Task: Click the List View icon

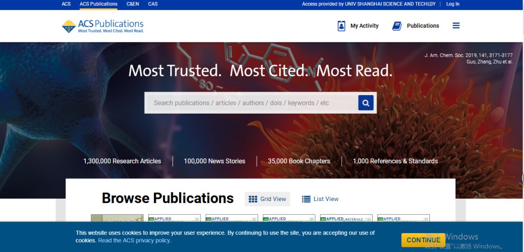Action: pos(306,199)
